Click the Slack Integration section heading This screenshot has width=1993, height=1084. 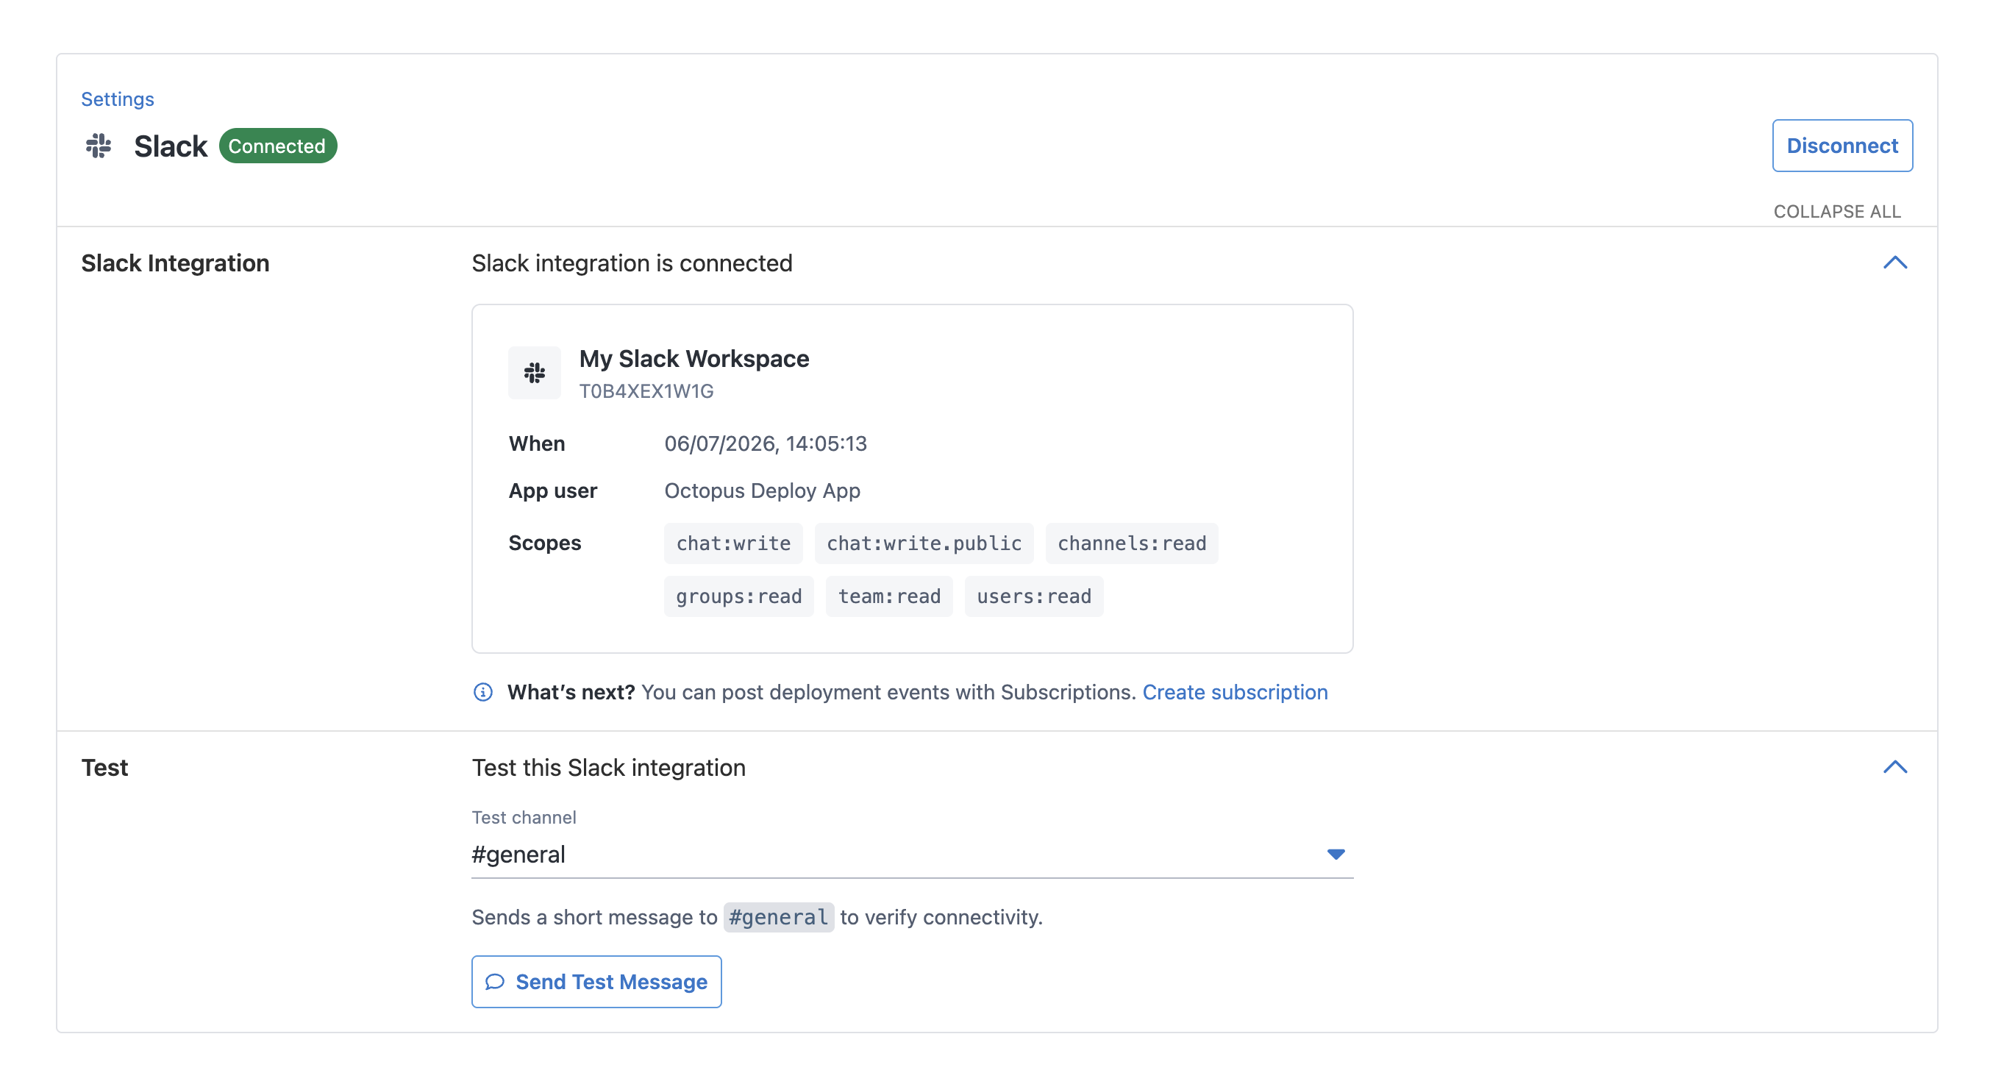176,263
